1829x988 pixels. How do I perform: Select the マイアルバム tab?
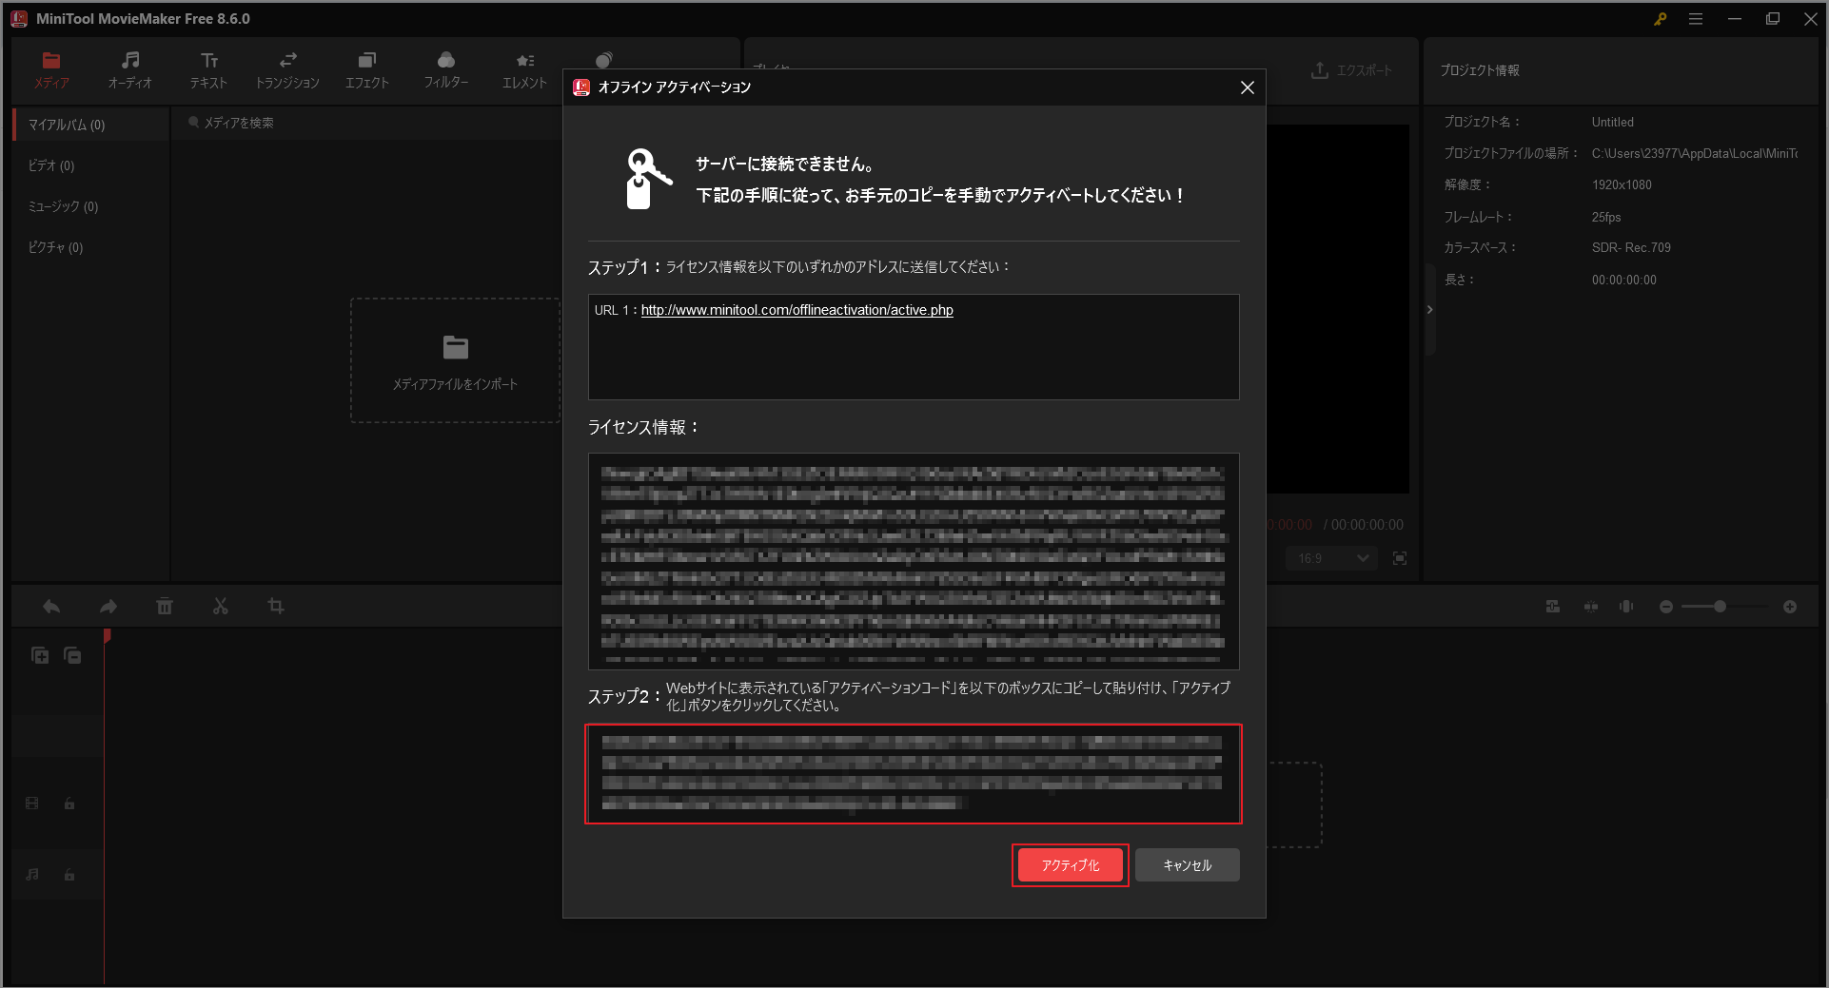point(66,124)
